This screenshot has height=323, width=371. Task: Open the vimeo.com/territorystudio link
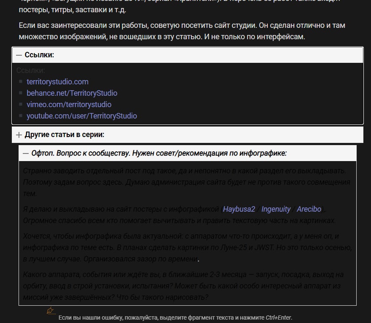click(69, 104)
